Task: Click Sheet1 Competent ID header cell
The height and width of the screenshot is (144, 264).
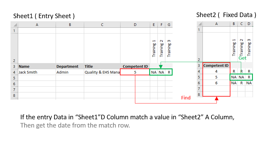Action: pos(135,66)
